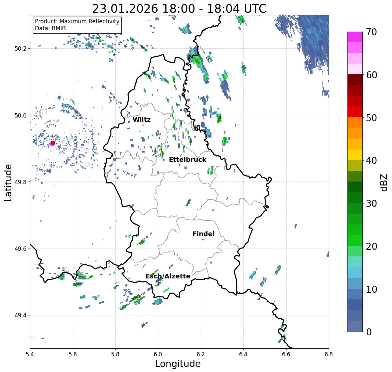Screen dimensions: 392x372
Task: Click the 6.6 longitude tick label
Action: (286, 354)
